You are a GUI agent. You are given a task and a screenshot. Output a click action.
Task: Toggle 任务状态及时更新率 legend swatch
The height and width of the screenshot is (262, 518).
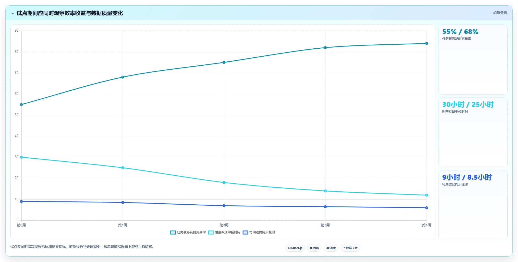(173, 233)
